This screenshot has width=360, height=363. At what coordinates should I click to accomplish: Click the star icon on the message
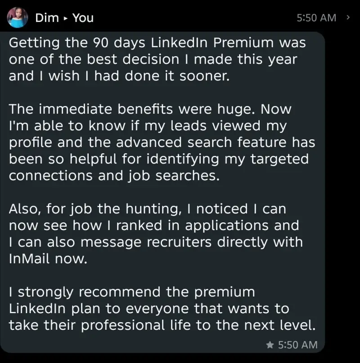[x=270, y=345]
